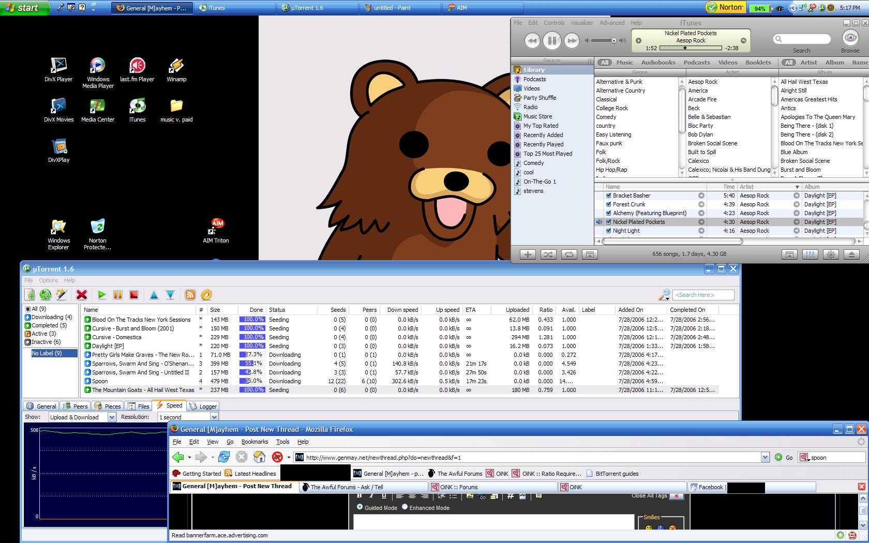869x543 pixels.
Task: Uncheck the Alchemy (Featuring Blueprint) checkbox
Action: [609, 213]
